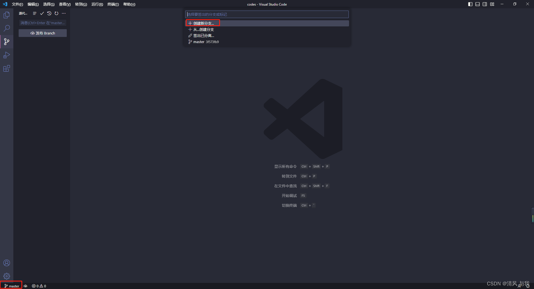Click the refresh icon in source control header
Image resolution: width=534 pixels, height=289 pixels.
56,13
